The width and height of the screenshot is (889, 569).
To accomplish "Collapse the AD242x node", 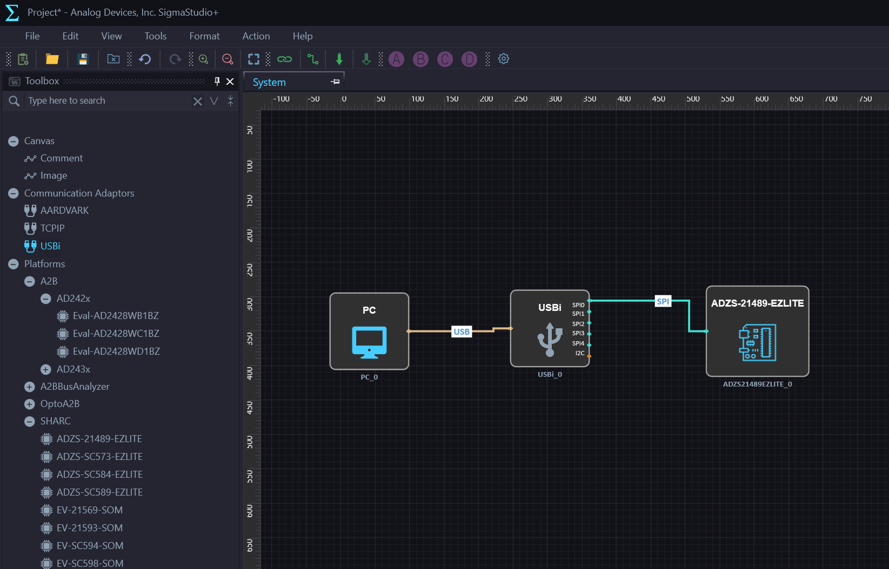I will [x=46, y=299].
